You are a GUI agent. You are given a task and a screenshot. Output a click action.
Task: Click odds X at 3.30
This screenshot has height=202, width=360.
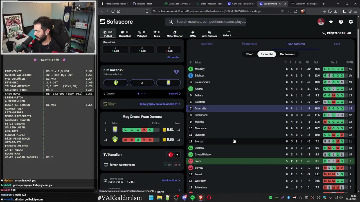click(x=142, y=50)
